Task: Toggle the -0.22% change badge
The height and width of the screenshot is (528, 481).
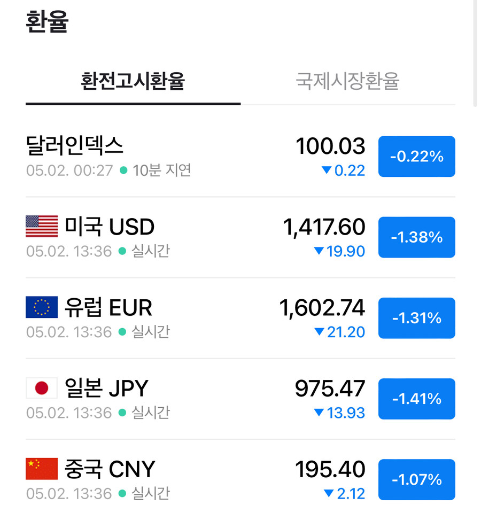Action: (417, 156)
